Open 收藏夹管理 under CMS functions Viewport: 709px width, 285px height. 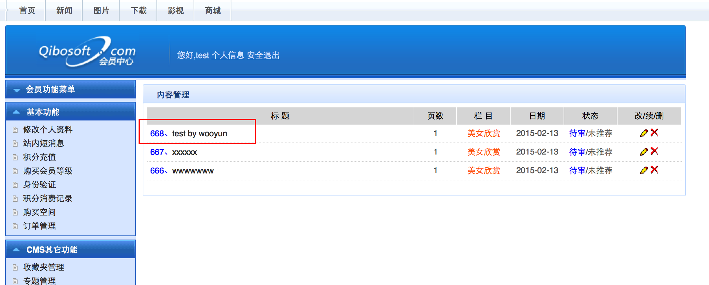click(44, 267)
